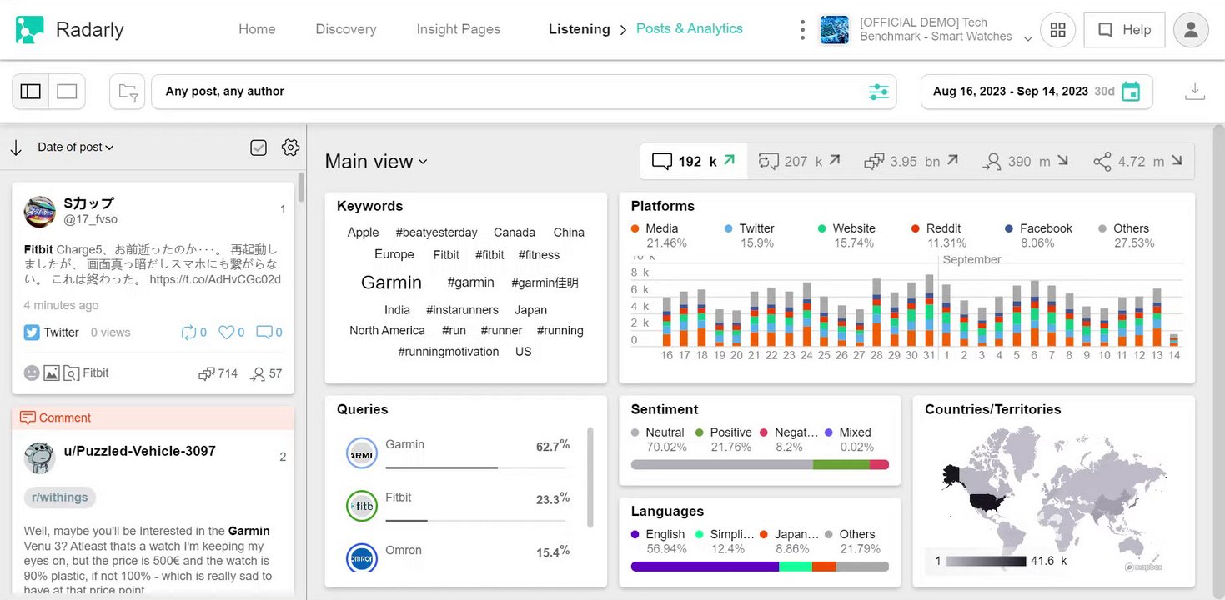Click the Fitbit query tag icon on post
Viewport: 1225px width, 600px height.
(72, 373)
